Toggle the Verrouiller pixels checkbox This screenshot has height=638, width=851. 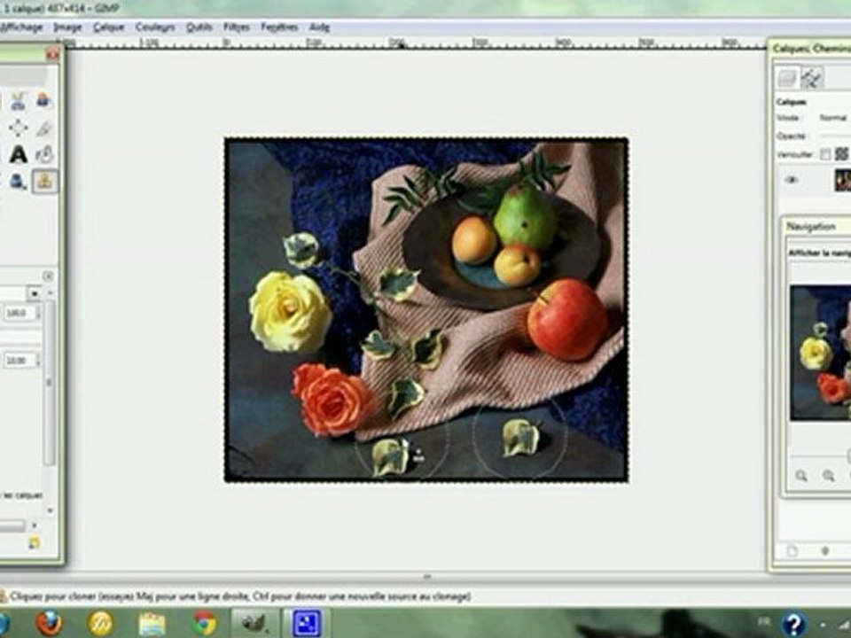tap(825, 154)
